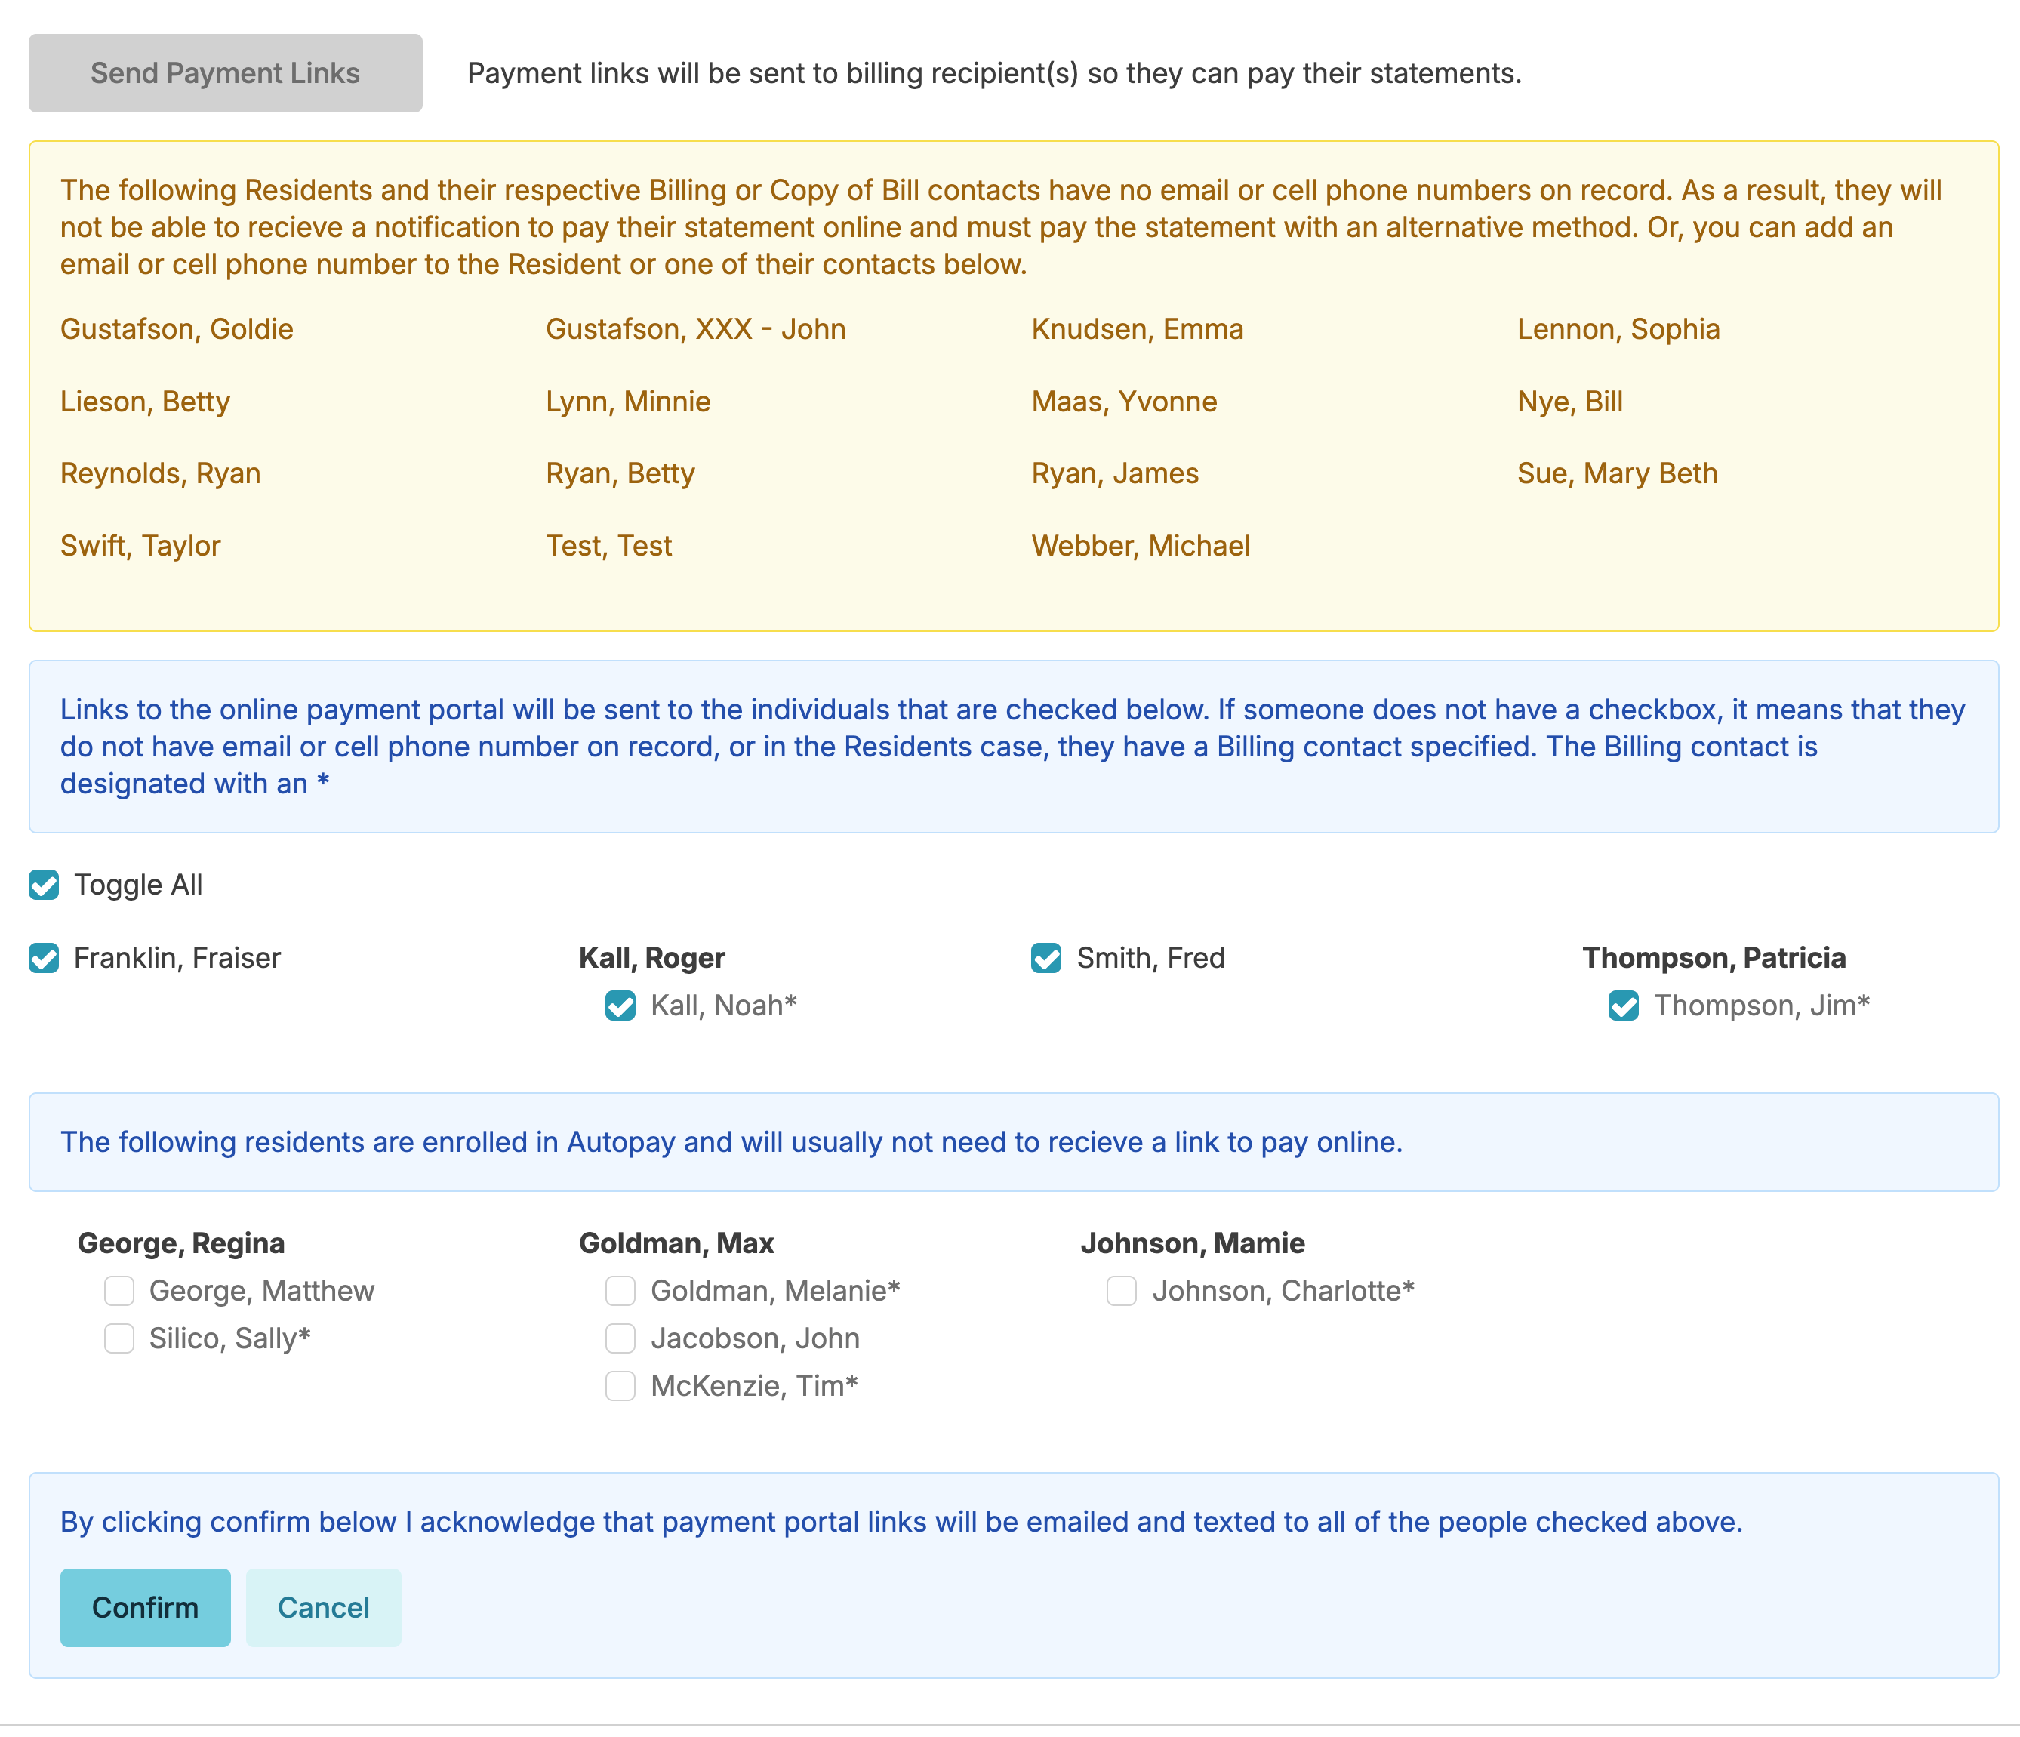Open resident Gustafson, Goldie link
The height and width of the screenshot is (1737, 2020).
pyautogui.click(x=177, y=329)
